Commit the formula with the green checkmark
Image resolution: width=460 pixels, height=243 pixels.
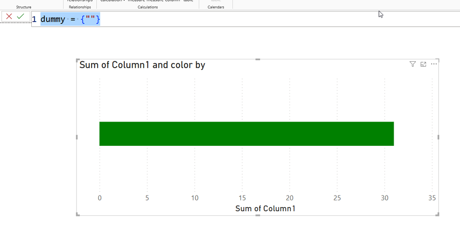click(20, 17)
